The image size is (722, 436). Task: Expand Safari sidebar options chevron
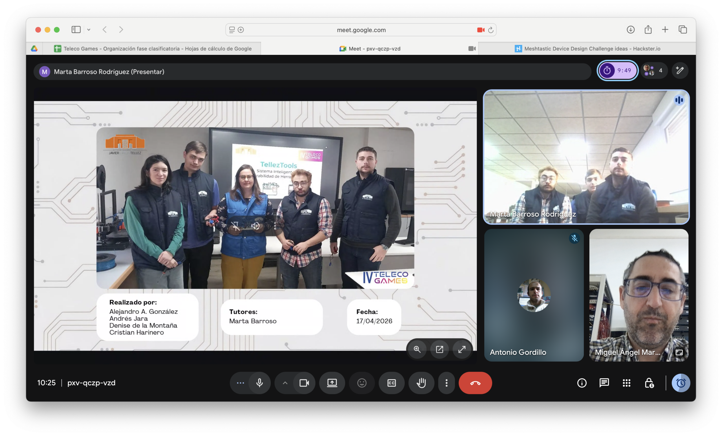pos(89,30)
